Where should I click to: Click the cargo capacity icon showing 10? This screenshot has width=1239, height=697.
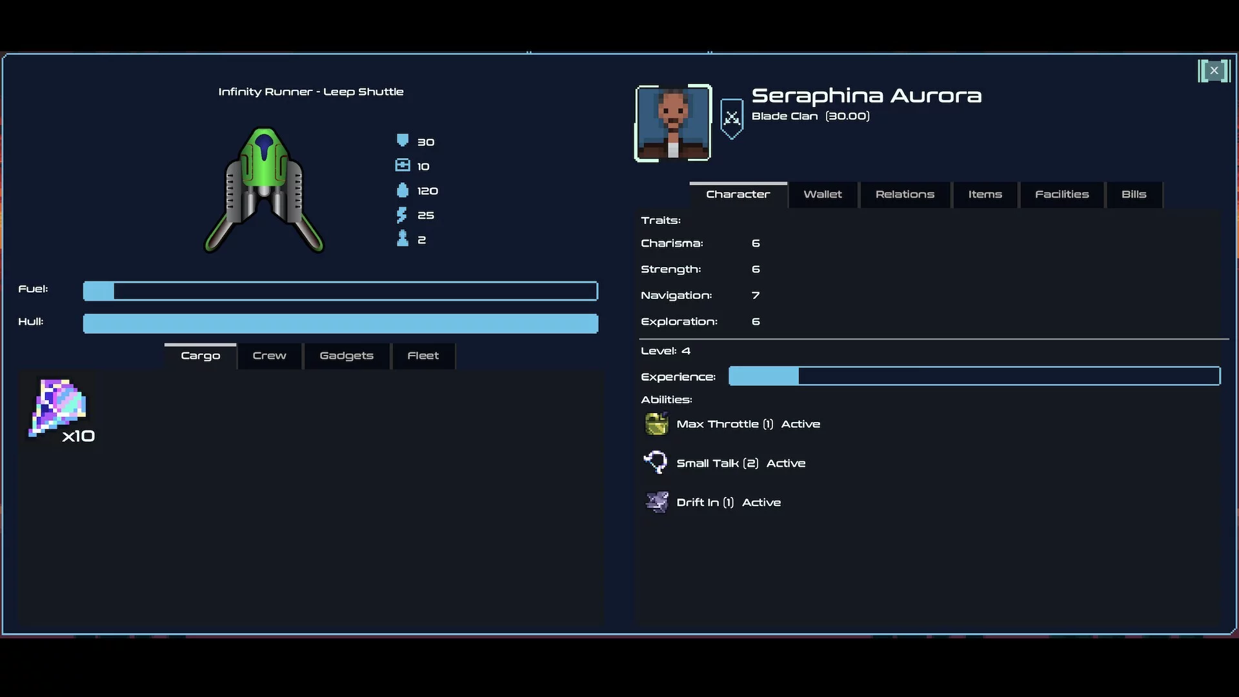tap(403, 165)
